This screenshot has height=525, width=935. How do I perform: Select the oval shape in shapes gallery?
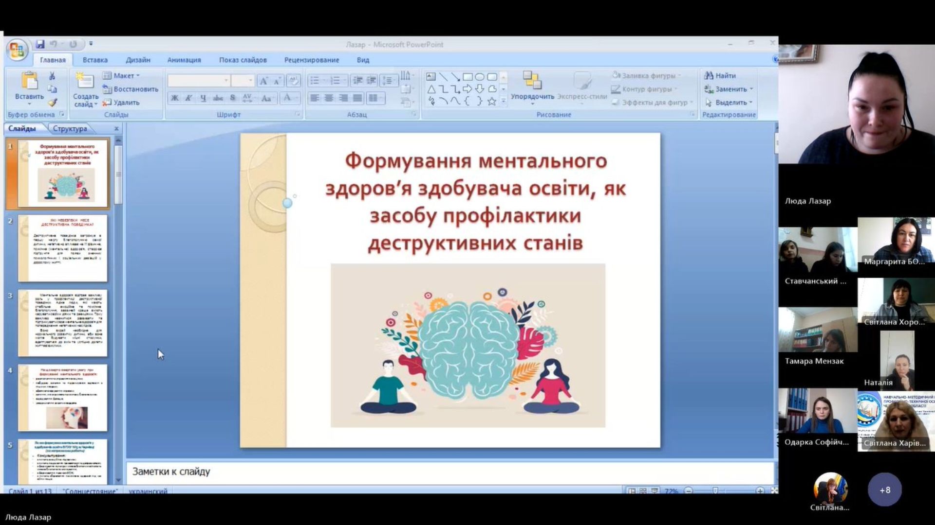coord(480,77)
